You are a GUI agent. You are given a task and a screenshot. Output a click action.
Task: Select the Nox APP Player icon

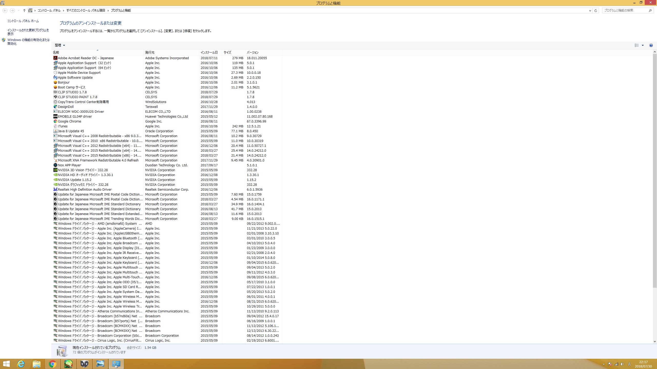coord(55,165)
